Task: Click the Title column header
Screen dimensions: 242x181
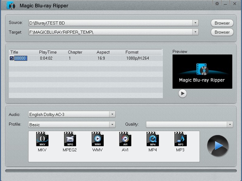Action: coord(14,52)
